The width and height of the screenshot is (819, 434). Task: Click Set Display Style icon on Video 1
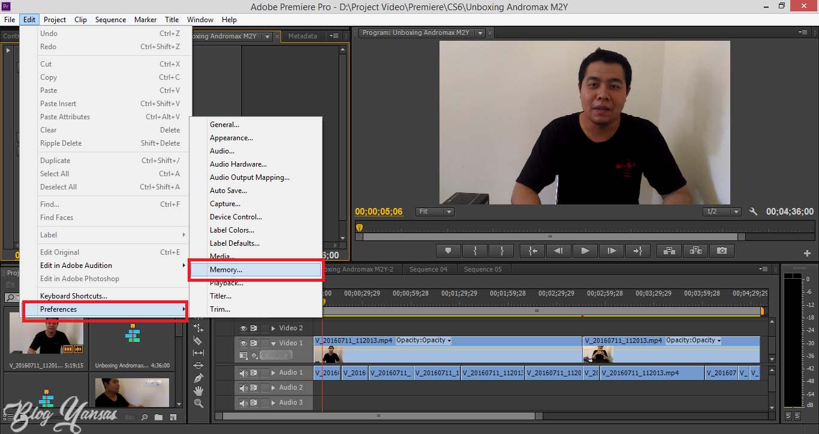(243, 355)
